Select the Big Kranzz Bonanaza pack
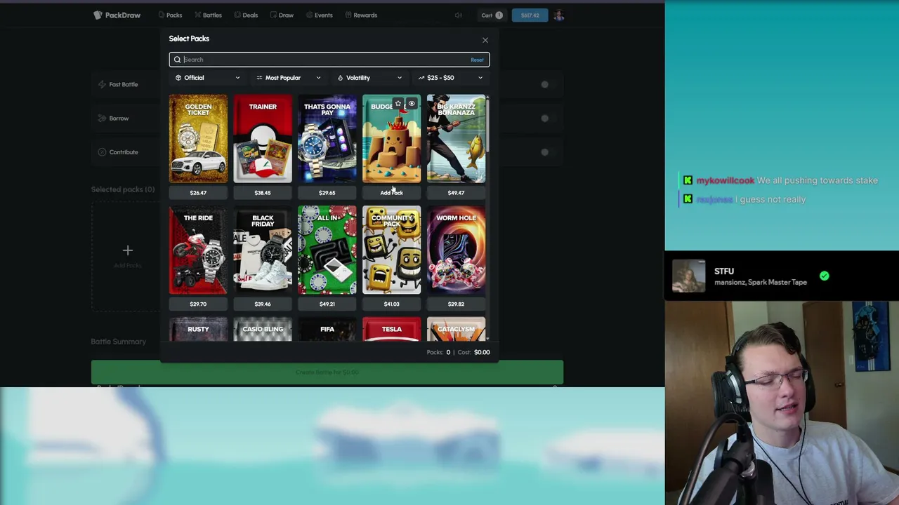Screen dimensions: 899x505 click(456, 139)
